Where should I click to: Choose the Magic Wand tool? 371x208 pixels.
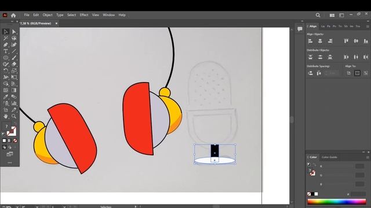point(6,38)
